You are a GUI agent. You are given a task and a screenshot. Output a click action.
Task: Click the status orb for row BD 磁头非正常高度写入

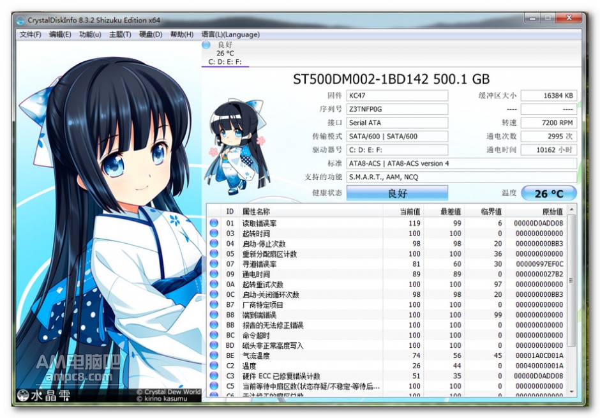point(214,345)
